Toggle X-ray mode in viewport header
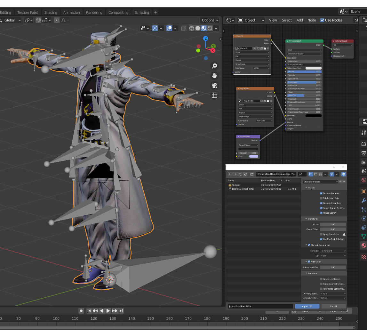Viewport: 367px width, 330px height. tap(183, 28)
